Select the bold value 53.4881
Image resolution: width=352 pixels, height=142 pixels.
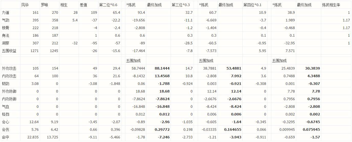point(234,68)
